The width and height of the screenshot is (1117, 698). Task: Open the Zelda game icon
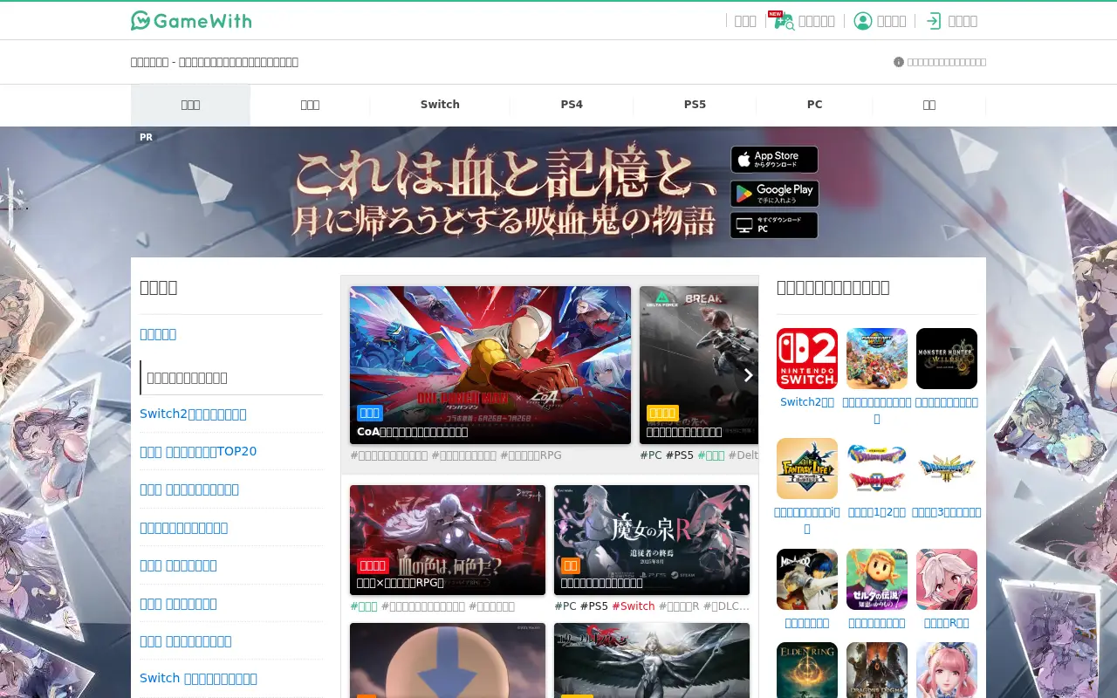[x=877, y=579]
